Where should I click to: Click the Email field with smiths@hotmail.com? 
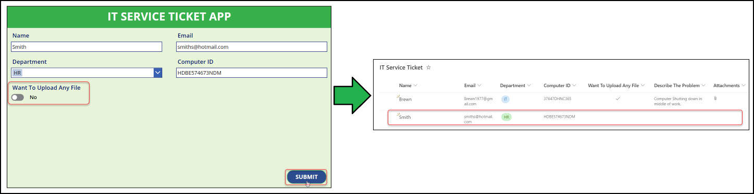(252, 47)
